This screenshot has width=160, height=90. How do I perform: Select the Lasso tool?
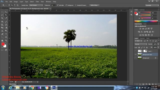point(2,15)
